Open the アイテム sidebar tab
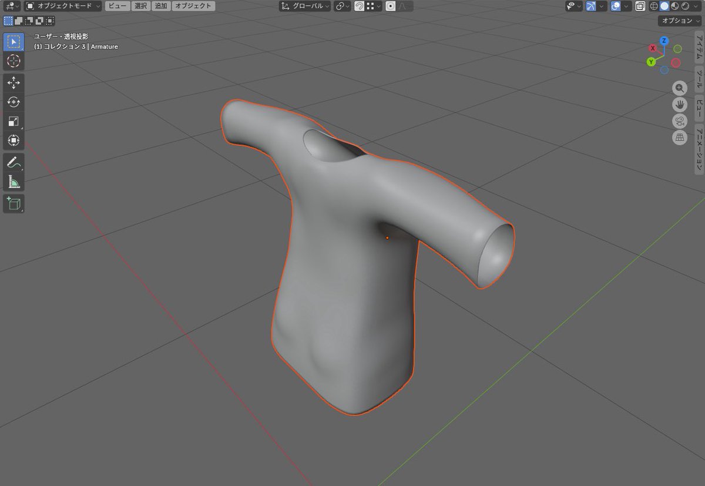This screenshot has height=486, width=705. [699, 47]
